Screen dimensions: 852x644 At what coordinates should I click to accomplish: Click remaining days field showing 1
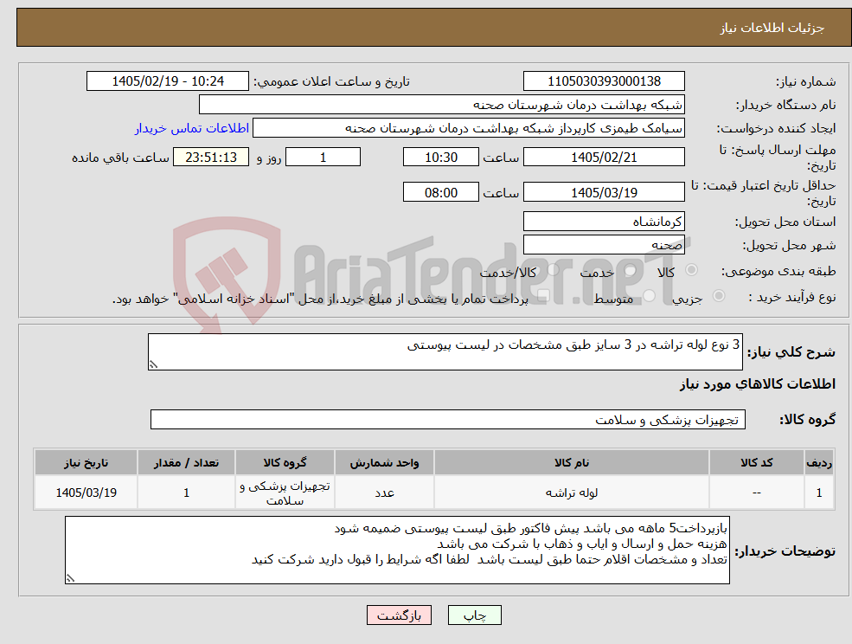click(323, 158)
